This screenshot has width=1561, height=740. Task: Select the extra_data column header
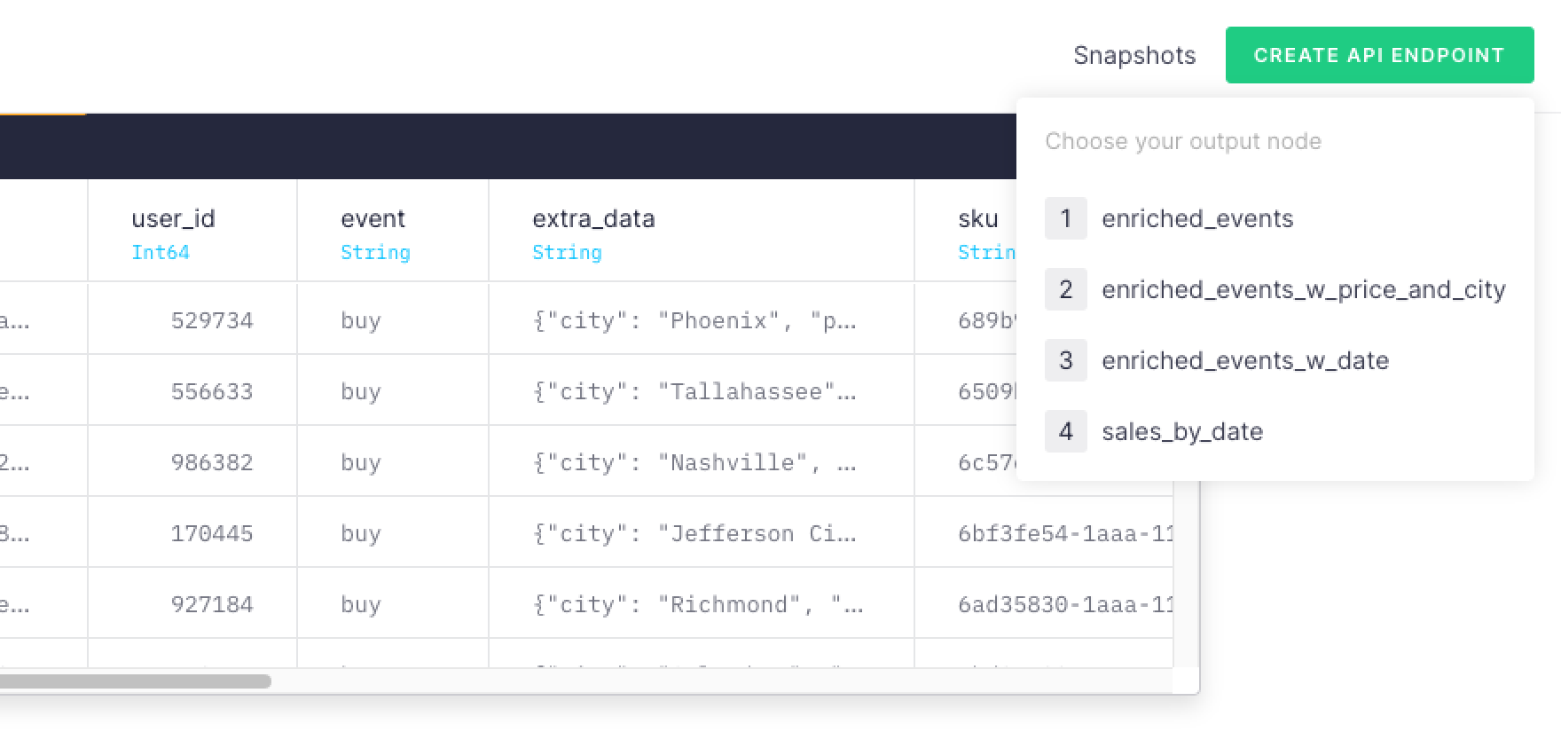702,231
